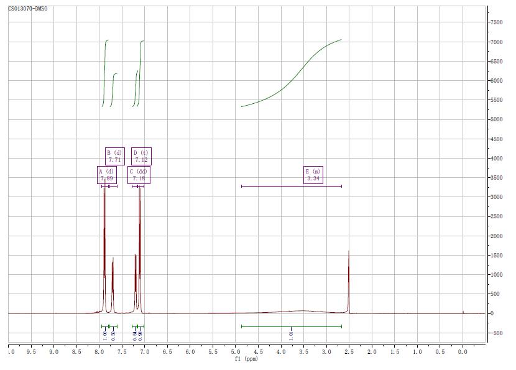Click the 5.0 tick label on the ppm axis
516x370 pixels.
tap(236, 352)
